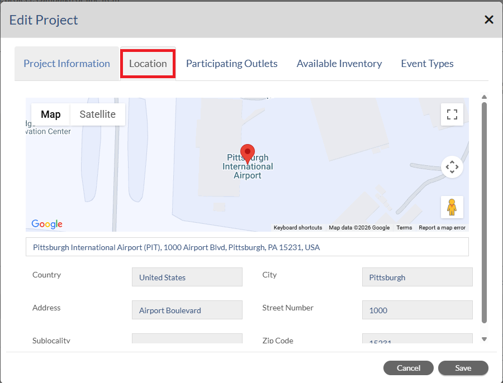Click the red map location pin

[x=248, y=154]
